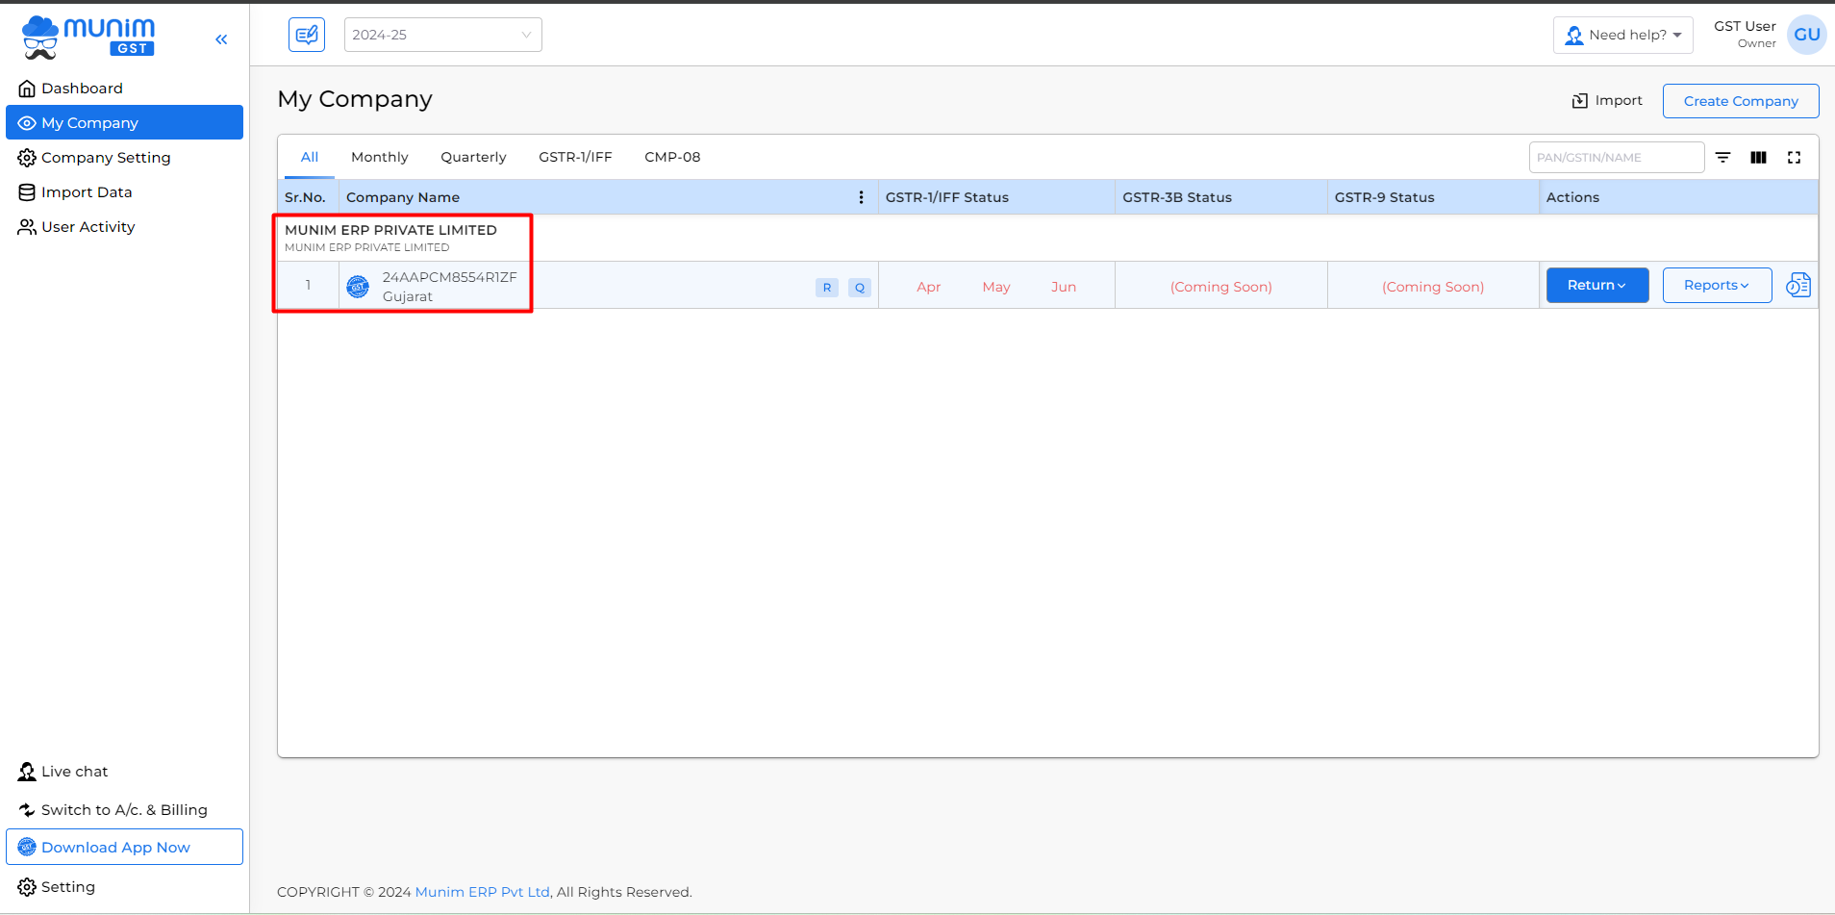Click Create Company button
This screenshot has height=915, width=1835.
[1741, 101]
